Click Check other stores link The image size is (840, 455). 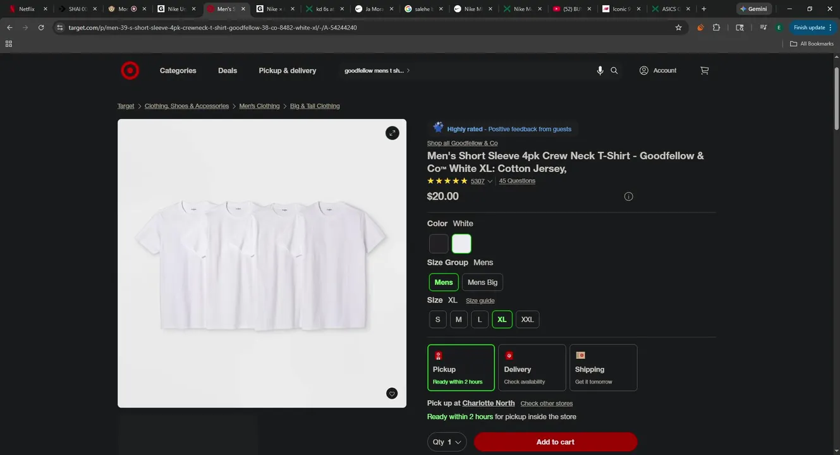(547, 404)
